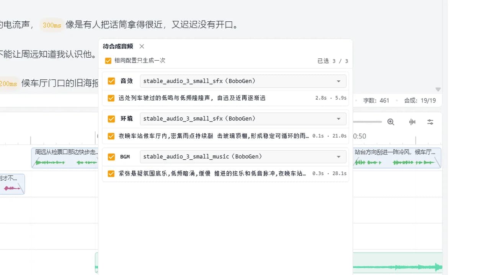Click the 字数: 461 status text
The width and height of the screenshot is (490, 275).
(376, 100)
